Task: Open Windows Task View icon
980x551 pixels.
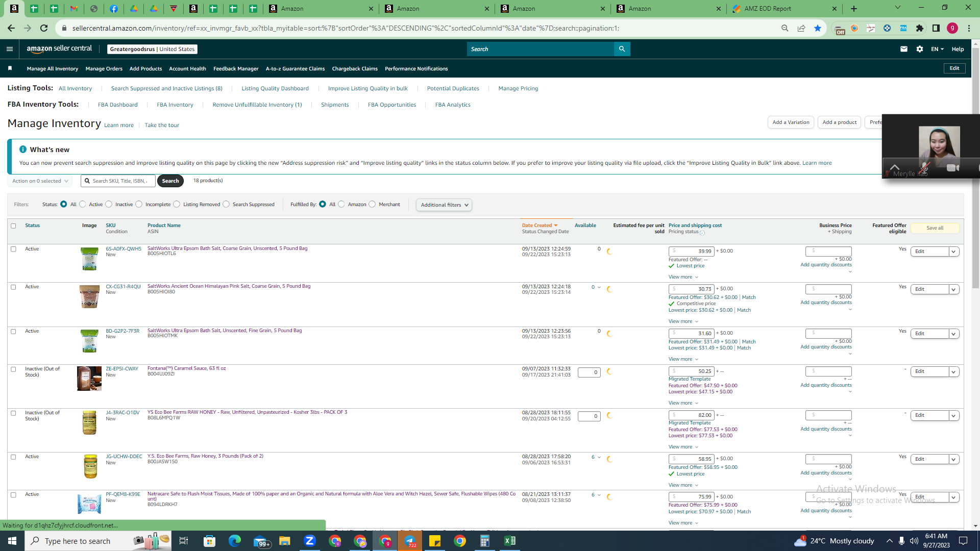Action: pos(184,541)
